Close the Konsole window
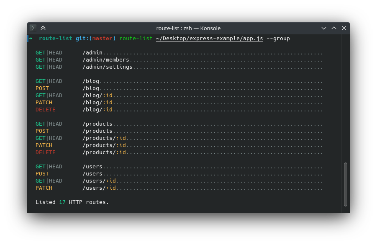Image resolution: width=377 pixels, height=245 pixels. [344, 28]
